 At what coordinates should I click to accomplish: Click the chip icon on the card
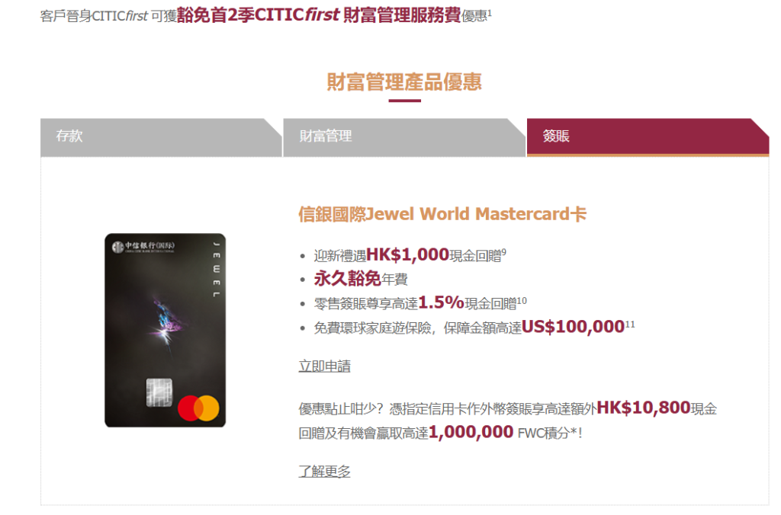click(159, 392)
